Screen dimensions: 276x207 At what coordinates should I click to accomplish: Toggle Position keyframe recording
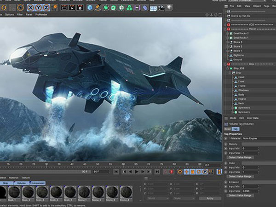click(187, 172)
